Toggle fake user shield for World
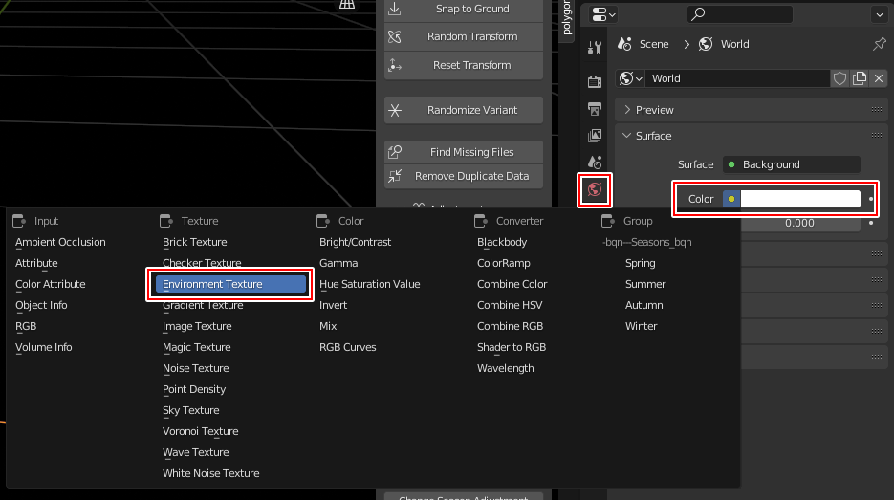The height and width of the screenshot is (500, 894). [x=839, y=78]
